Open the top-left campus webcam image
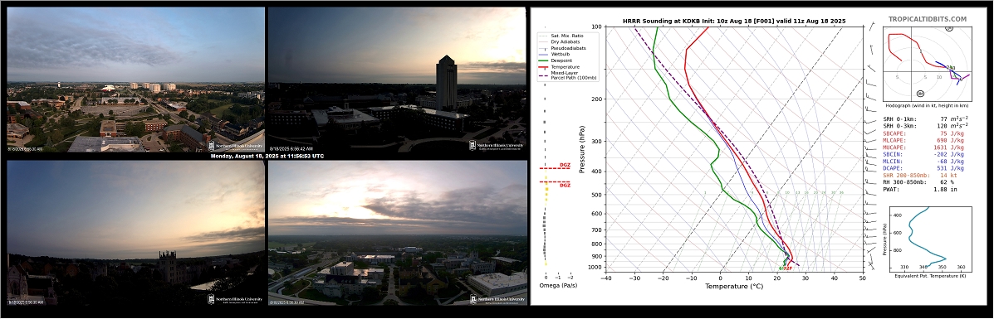This screenshot has width=994, height=319. click(135, 80)
